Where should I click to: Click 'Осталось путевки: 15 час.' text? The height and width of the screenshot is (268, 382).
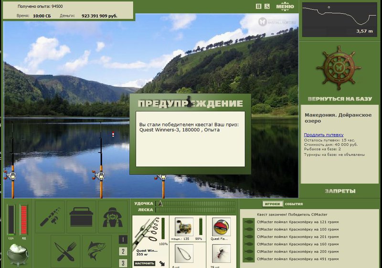click(329, 140)
